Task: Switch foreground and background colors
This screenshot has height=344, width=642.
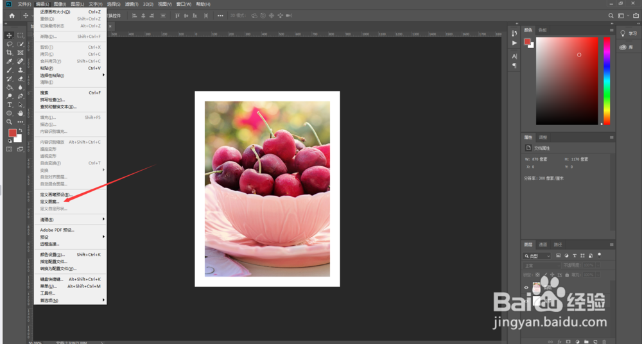Action: point(21,130)
